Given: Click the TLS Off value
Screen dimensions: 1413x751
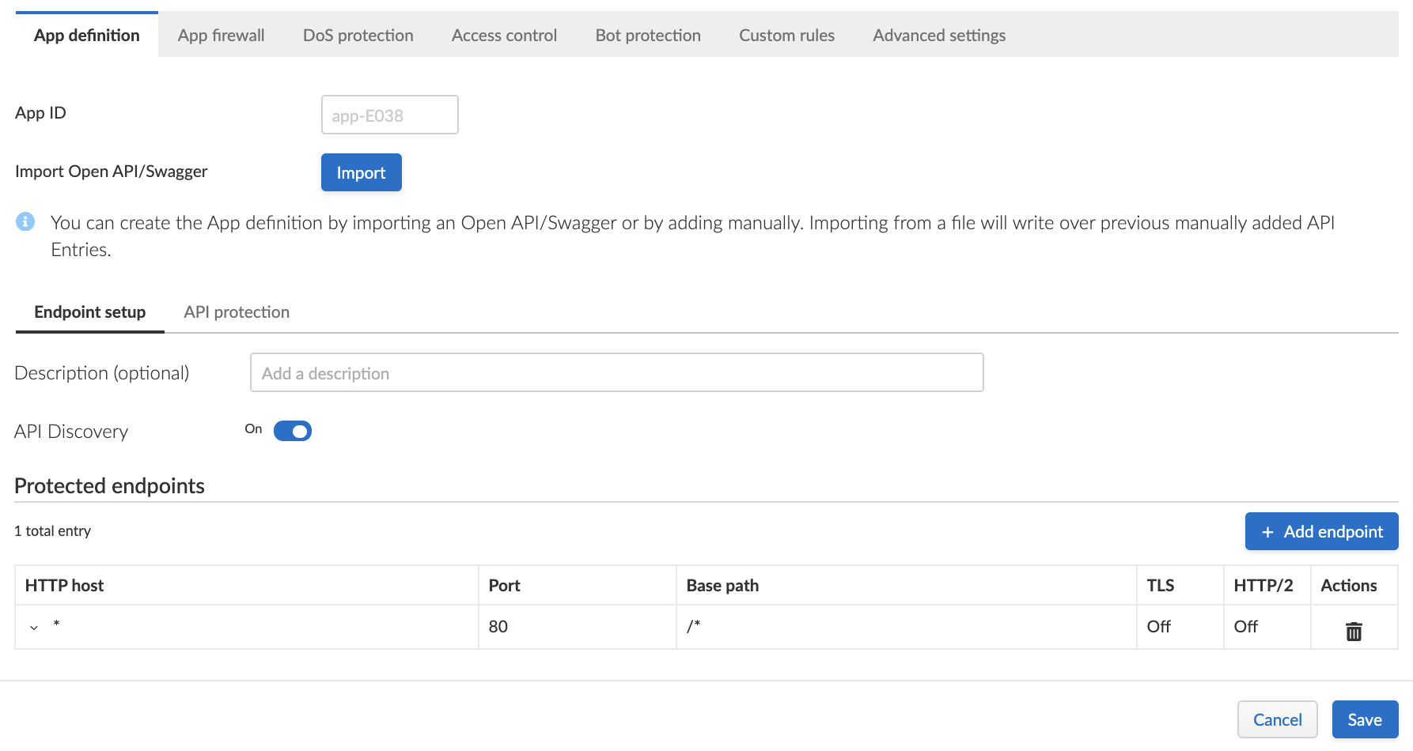Looking at the screenshot, I should [1159, 627].
